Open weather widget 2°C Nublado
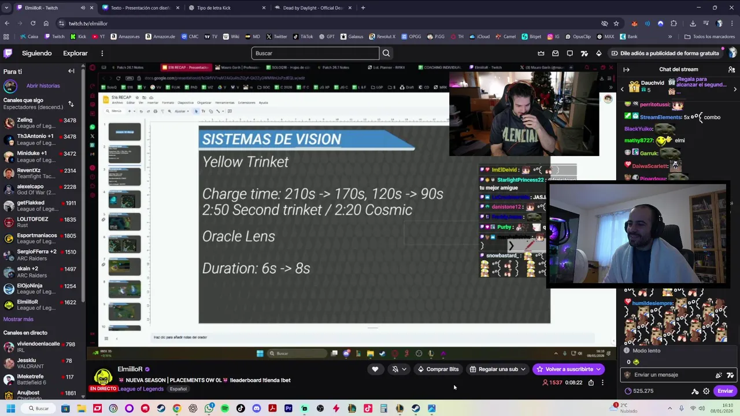This screenshot has width=740, height=416. pos(624,408)
